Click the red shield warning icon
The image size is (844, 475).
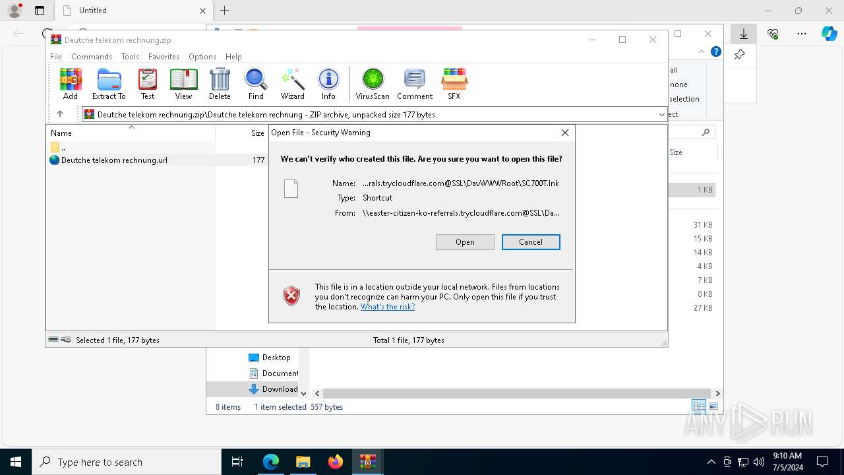point(291,296)
